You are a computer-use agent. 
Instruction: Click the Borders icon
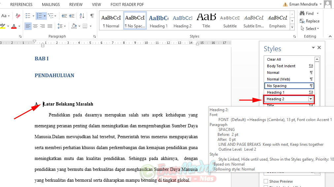[85, 26]
